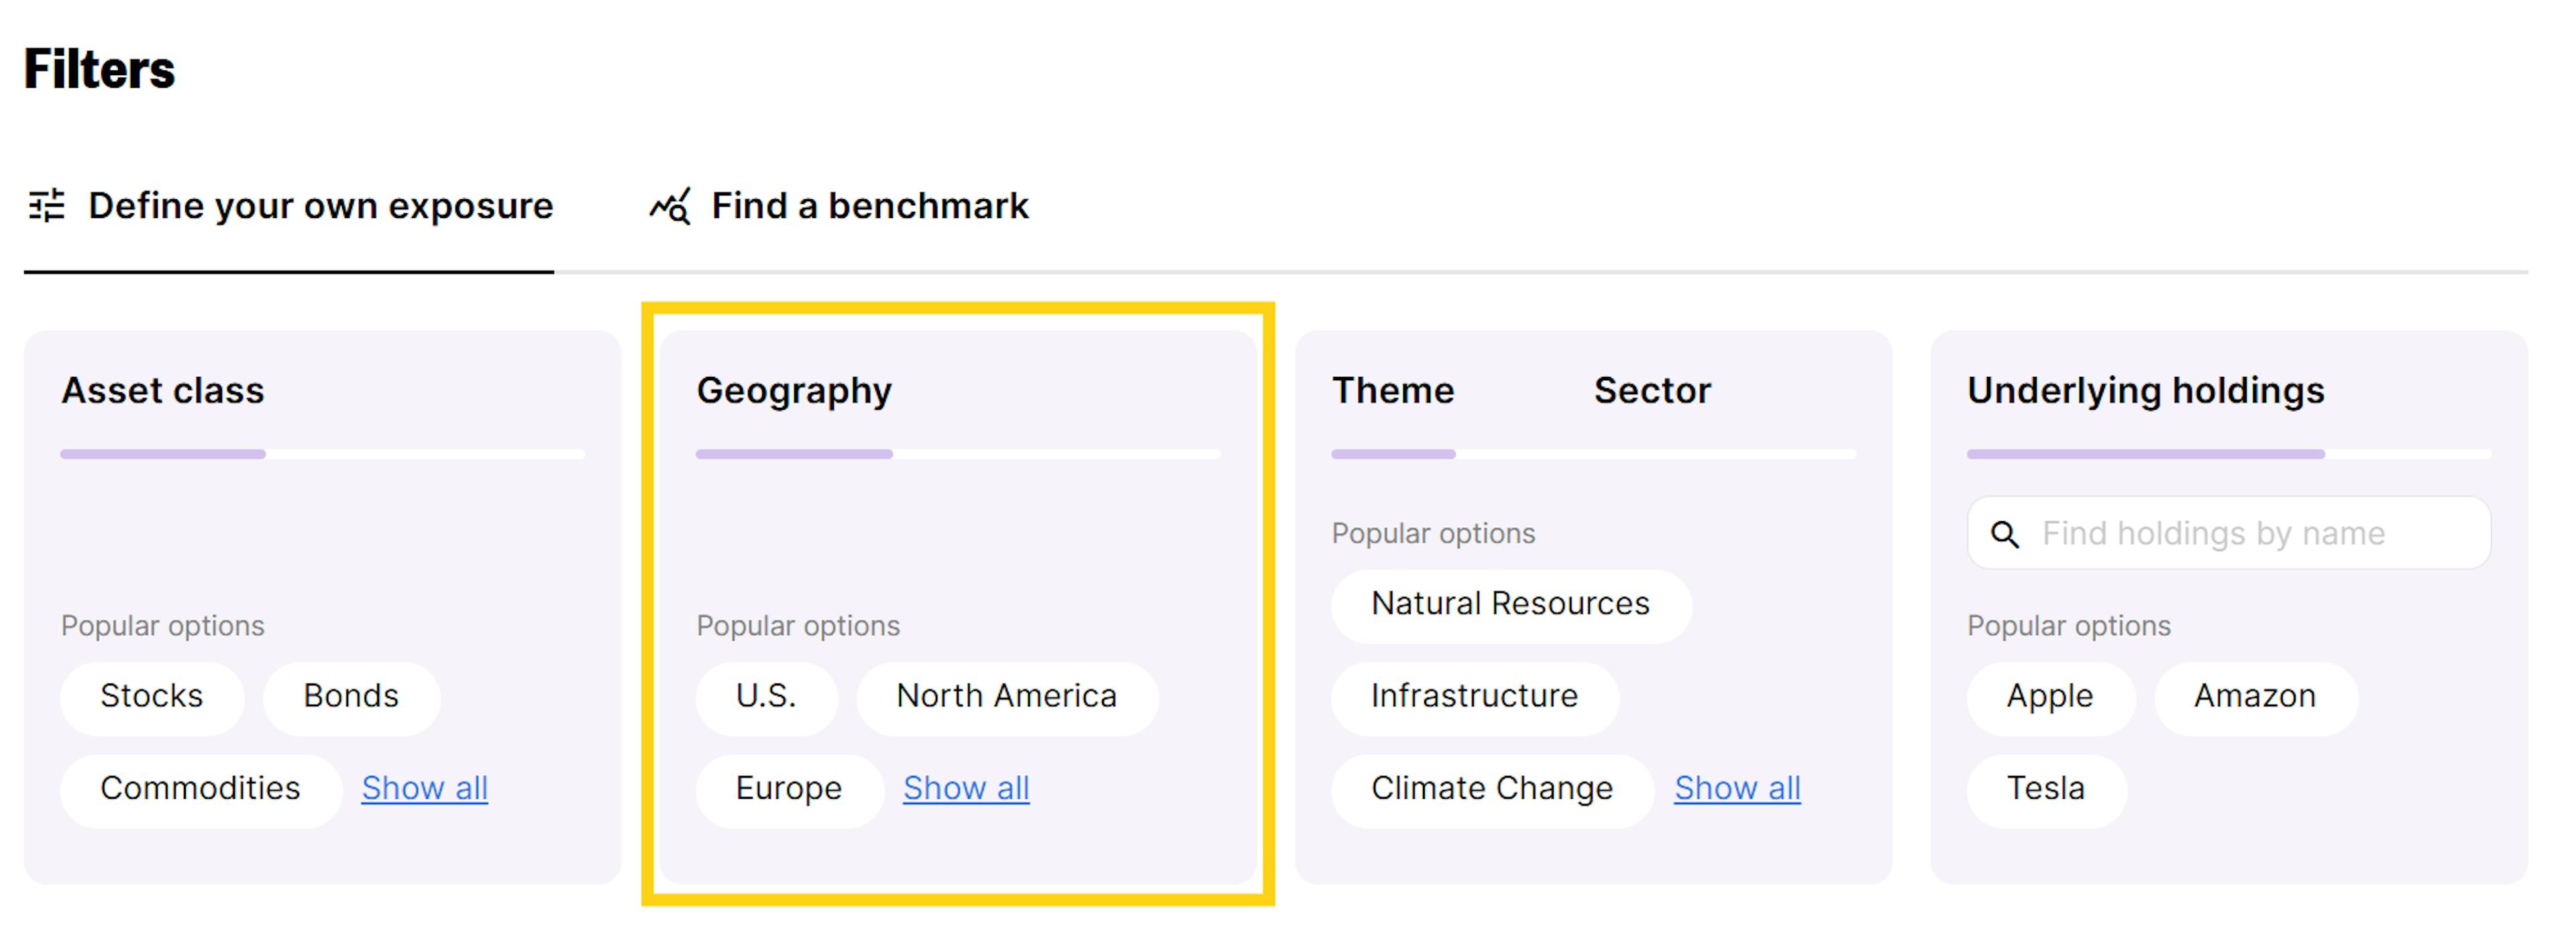Click Show all in the Asset class card
This screenshot has width=2576, height=949.
[424, 789]
